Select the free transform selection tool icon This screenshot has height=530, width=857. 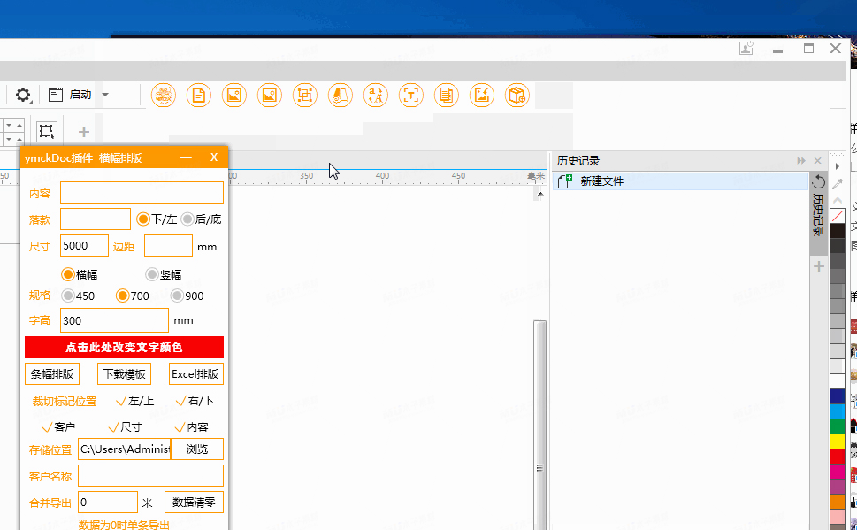46,131
